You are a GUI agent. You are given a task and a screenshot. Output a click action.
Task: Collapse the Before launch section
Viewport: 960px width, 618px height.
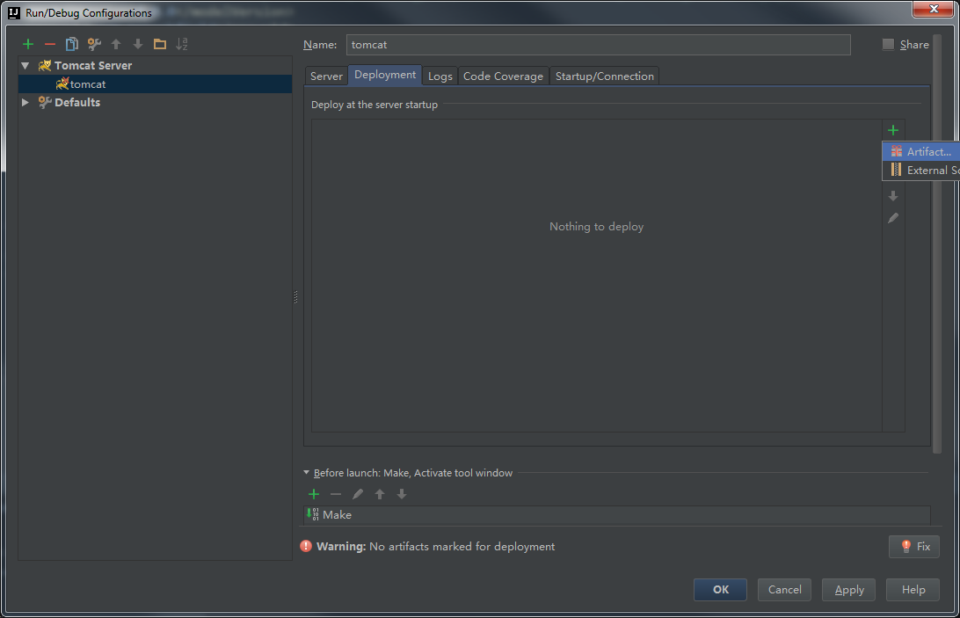point(306,473)
